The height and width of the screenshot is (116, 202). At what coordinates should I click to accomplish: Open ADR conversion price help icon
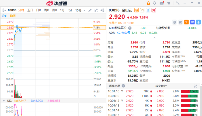130,28
